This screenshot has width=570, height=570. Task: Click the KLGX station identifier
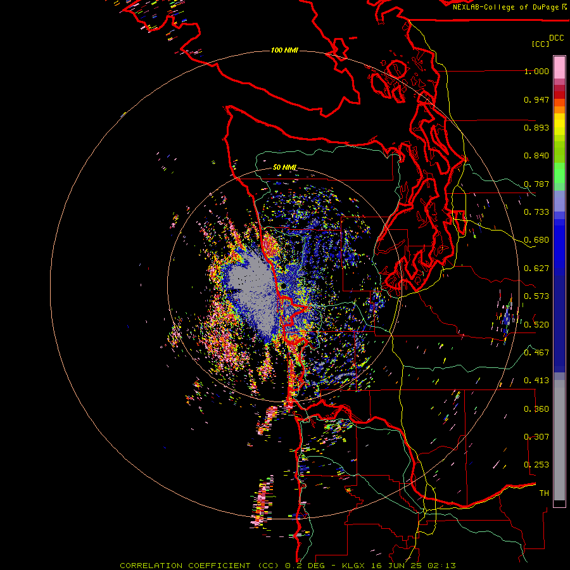coord(353,566)
